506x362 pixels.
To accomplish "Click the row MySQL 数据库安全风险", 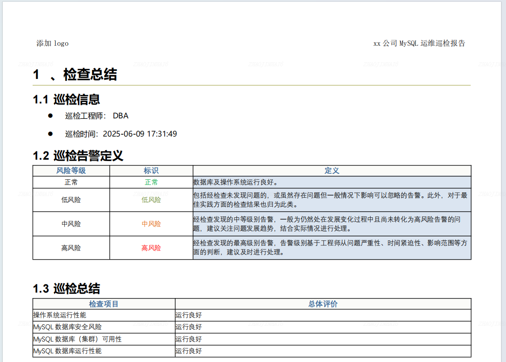I will point(252,327).
